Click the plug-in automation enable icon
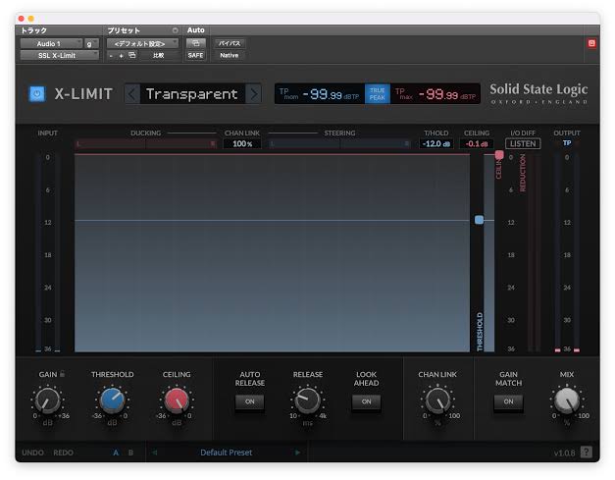Viewport: 615px width, 480px height. [x=195, y=43]
